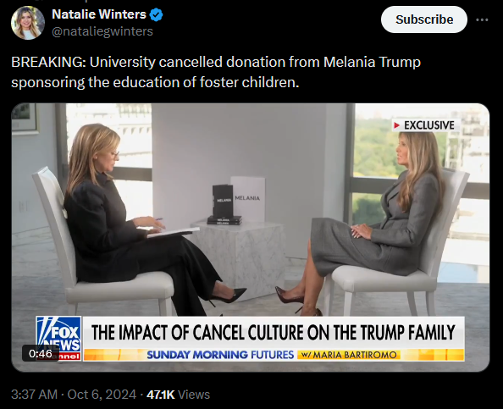The image size is (503, 409).
Task: Click the Fox News Channel logo
Action: click(58, 339)
